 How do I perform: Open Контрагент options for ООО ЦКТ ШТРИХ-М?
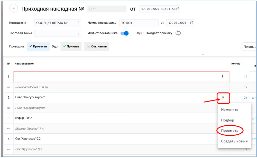click(x=78, y=23)
